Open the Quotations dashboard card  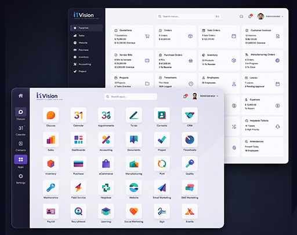[132, 36]
